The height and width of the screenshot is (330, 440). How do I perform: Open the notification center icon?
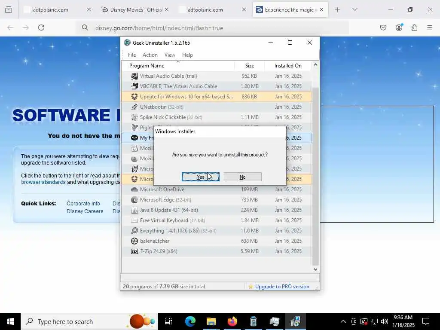coord(426,321)
